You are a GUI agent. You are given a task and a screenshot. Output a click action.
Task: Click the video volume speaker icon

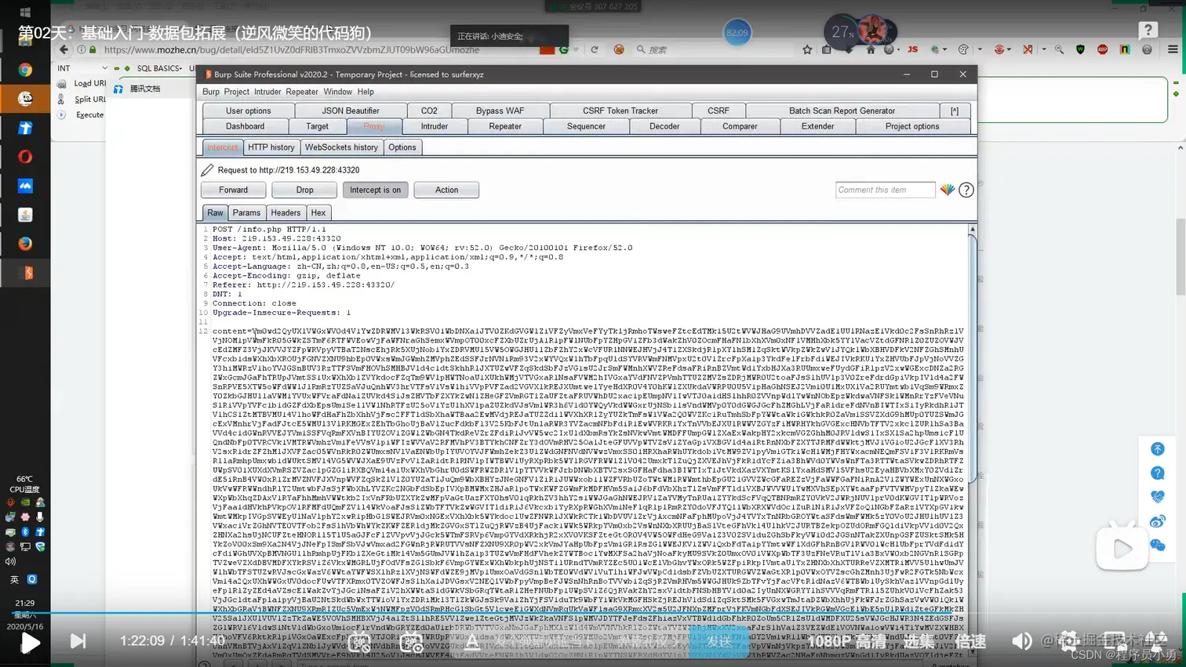pyautogui.click(x=1021, y=641)
